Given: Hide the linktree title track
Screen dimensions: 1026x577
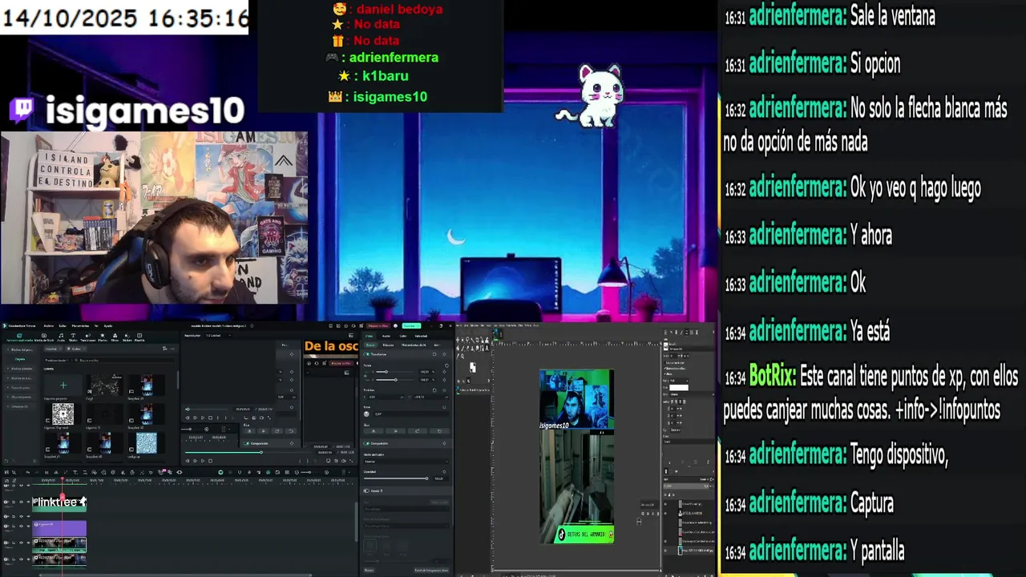Looking at the screenshot, I should coord(28,502).
